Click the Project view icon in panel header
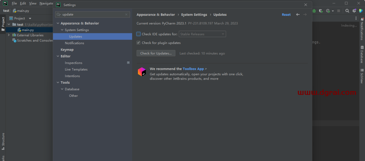This screenshot has width=365, height=161. tap(11, 18)
